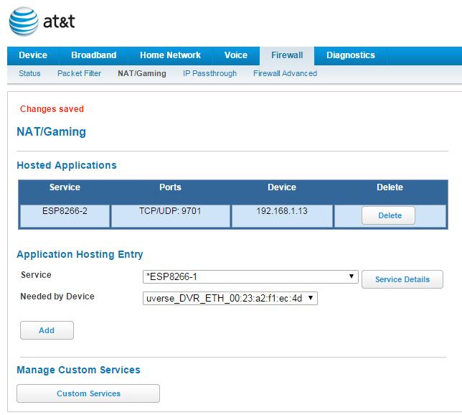Open the Firewall Advanced sub-page

coord(286,73)
